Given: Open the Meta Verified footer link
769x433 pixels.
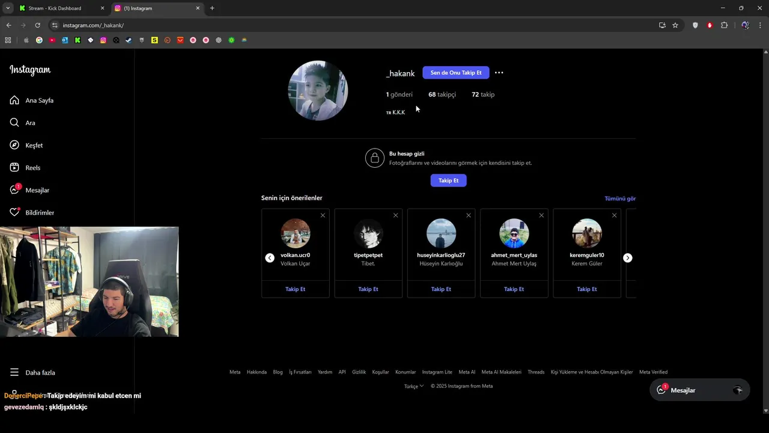Looking at the screenshot, I should [653, 372].
